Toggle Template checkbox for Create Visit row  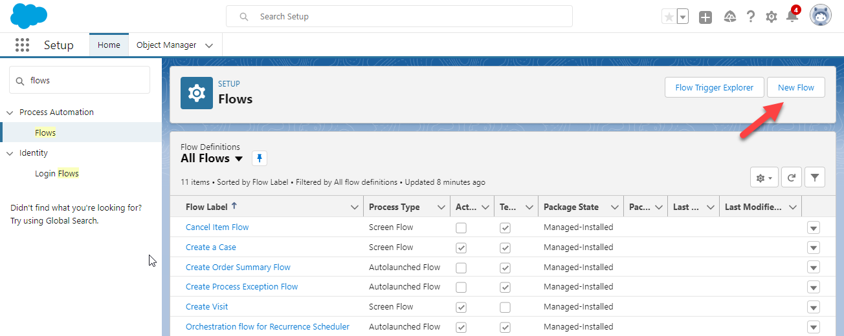point(505,307)
